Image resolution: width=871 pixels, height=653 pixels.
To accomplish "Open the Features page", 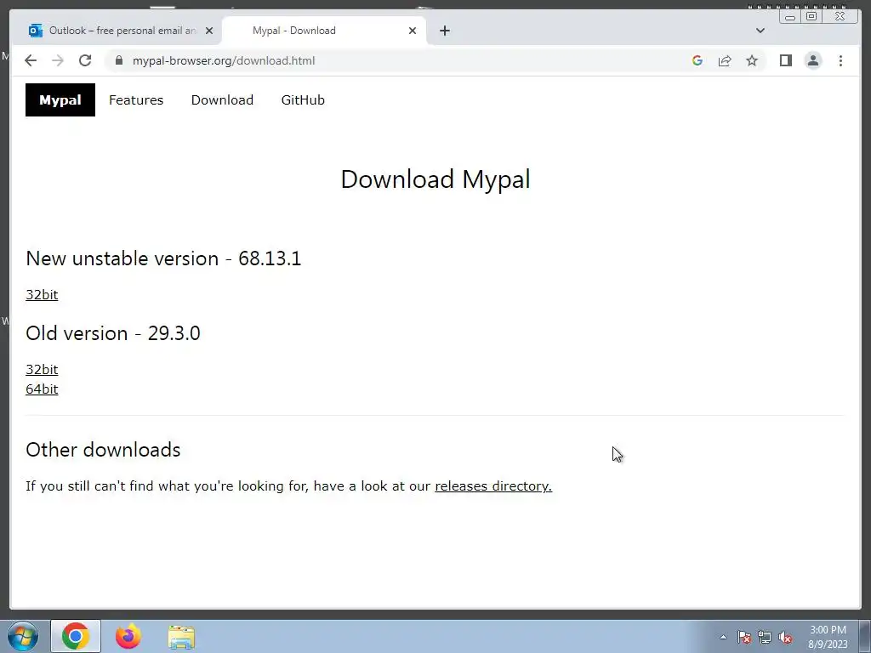I will coord(136,100).
